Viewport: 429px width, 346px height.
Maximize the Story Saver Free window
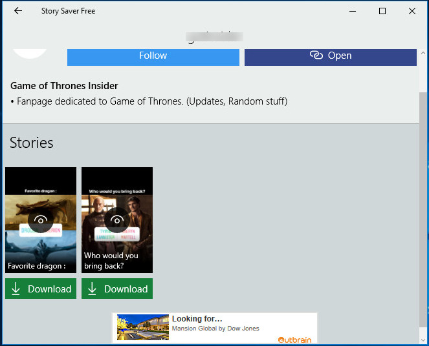[382, 11]
